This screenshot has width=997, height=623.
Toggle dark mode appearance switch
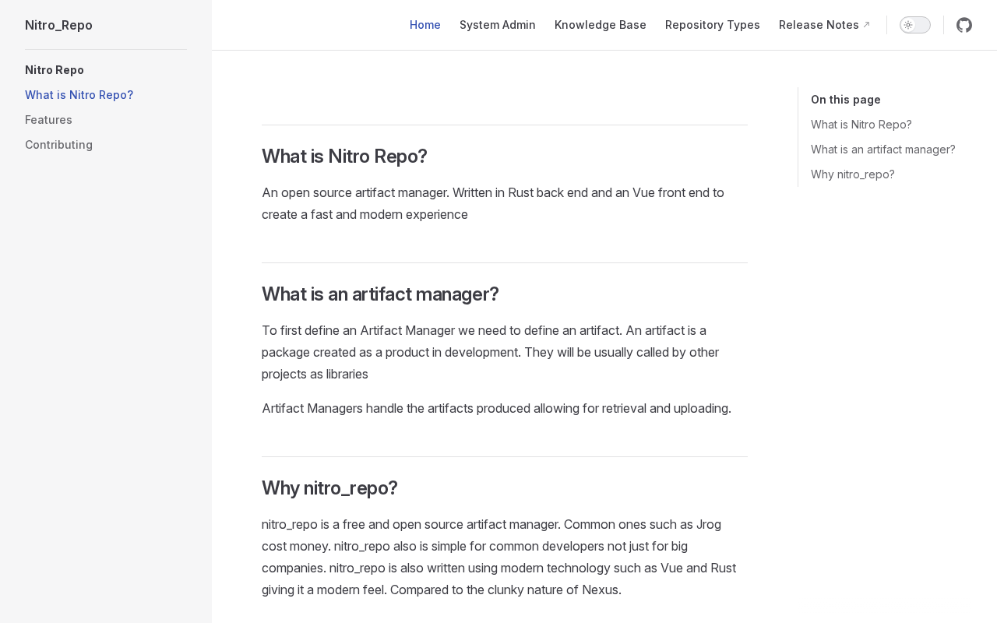point(914,25)
